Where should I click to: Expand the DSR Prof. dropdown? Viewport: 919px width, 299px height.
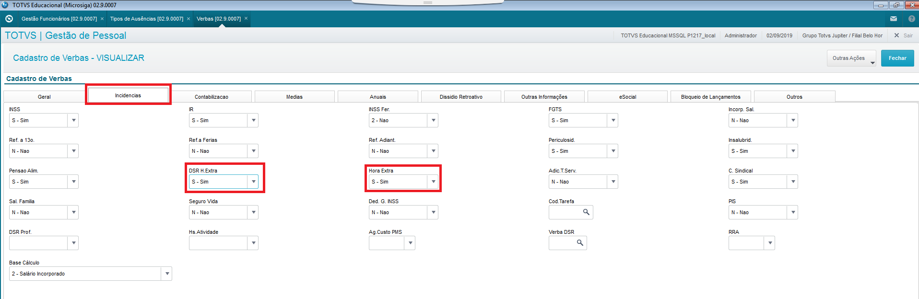pyautogui.click(x=73, y=243)
